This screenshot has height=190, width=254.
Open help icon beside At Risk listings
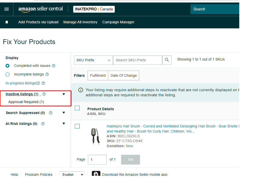tap(43, 124)
